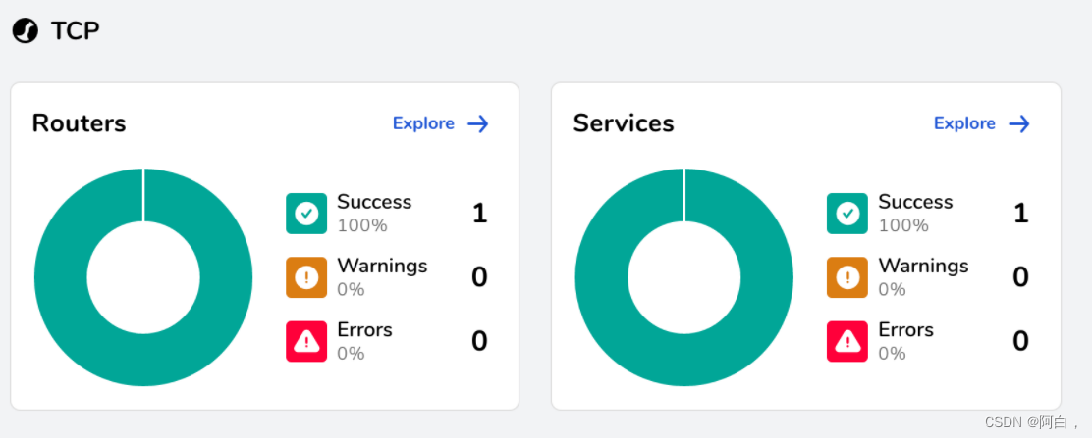Viewport: 1092px width, 438px height.
Task: Open the Services Explore link
Action: (x=964, y=123)
